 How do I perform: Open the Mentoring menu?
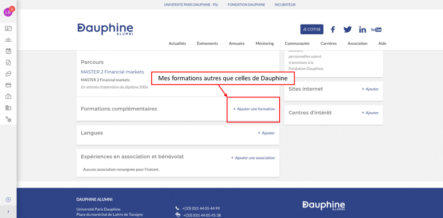tap(265, 43)
